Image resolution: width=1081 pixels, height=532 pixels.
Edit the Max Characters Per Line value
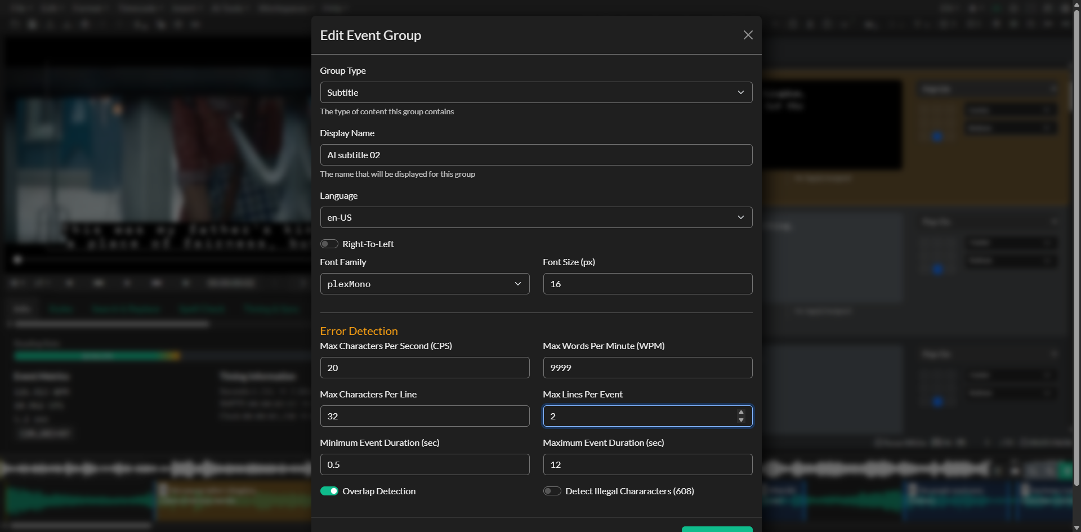(x=425, y=416)
